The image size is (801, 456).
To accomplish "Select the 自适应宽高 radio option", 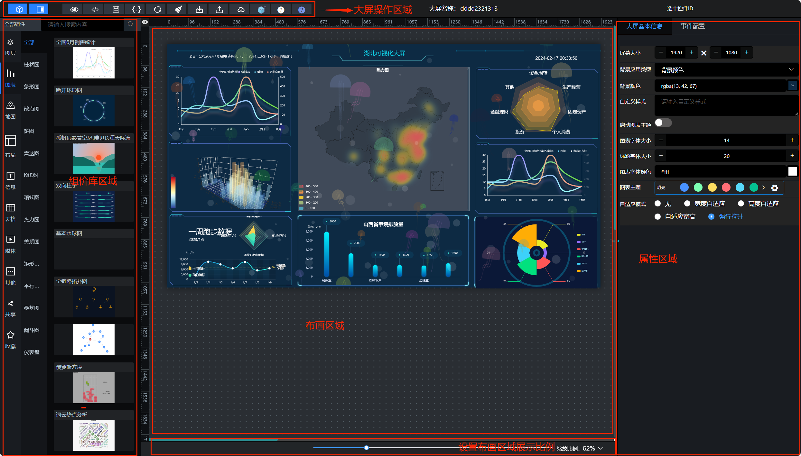I will click(658, 217).
